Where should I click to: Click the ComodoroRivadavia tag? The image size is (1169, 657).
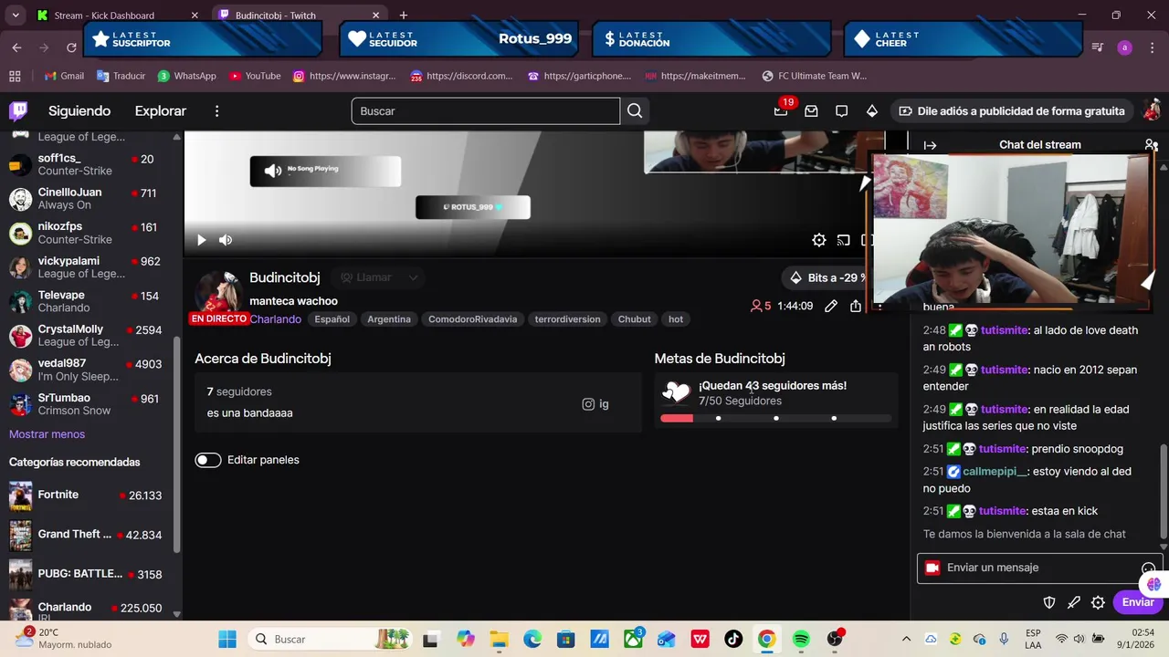(472, 319)
